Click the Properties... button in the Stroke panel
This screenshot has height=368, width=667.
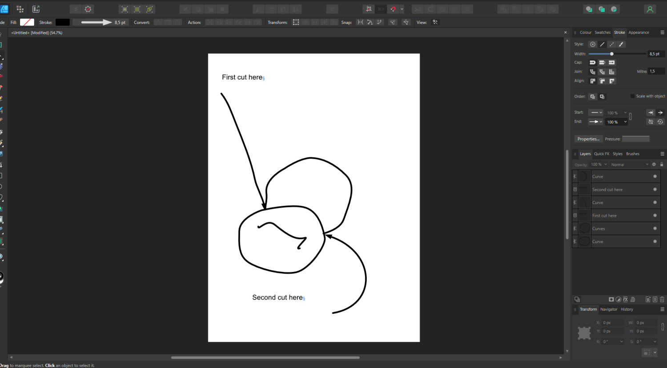point(588,139)
